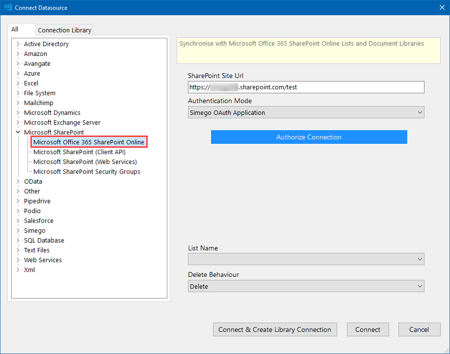450x354 pixels.
Task: Expand the Text Files node
Action: pos(18,250)
